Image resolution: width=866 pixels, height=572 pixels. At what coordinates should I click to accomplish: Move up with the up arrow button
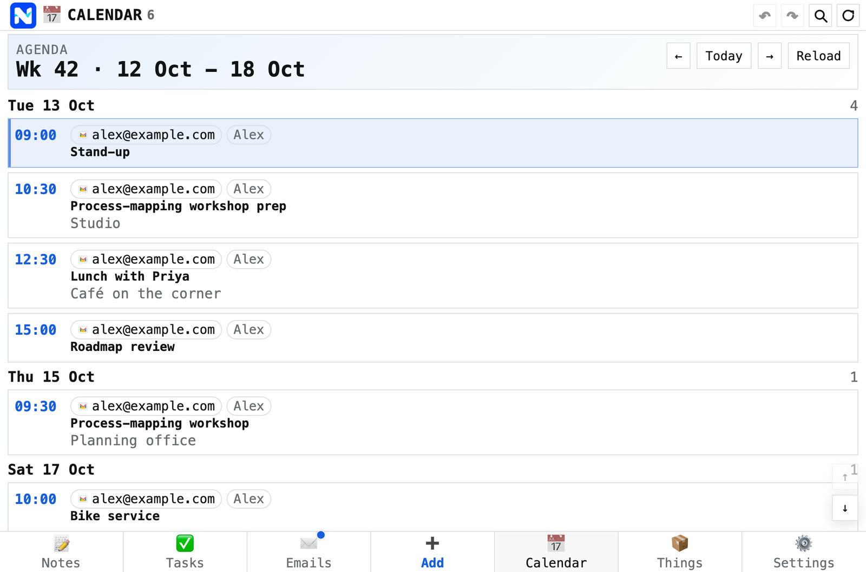click(845, 477)
